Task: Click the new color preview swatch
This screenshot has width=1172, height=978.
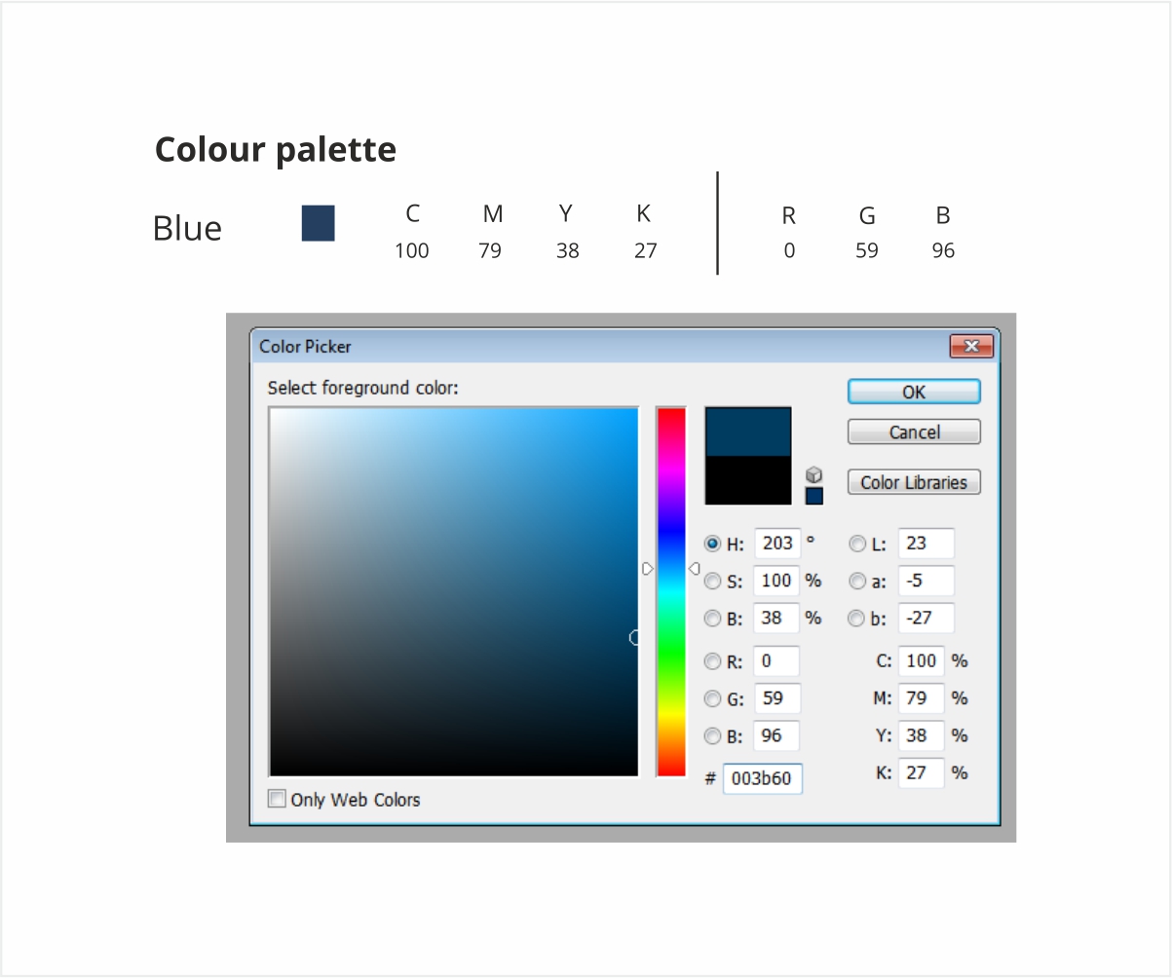Action: click(x=747, y=432)
